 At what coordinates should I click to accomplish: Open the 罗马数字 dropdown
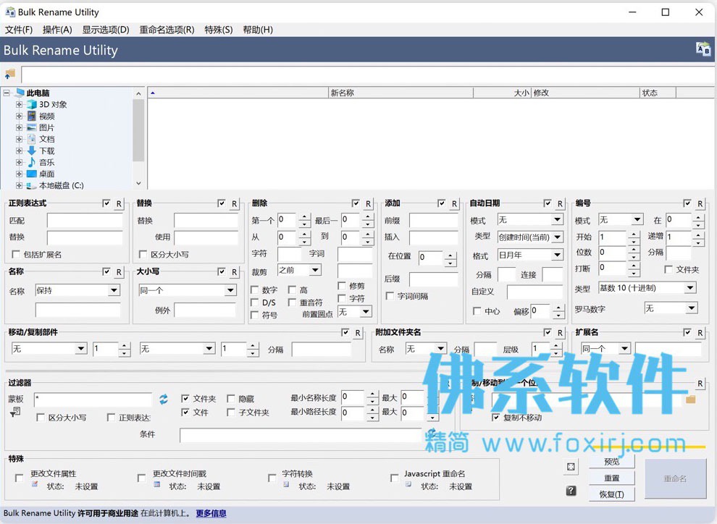point(691,308)
